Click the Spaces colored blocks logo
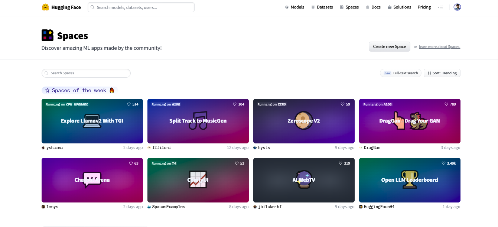This screenshot has width=498, height=227. tap(48, 35)
